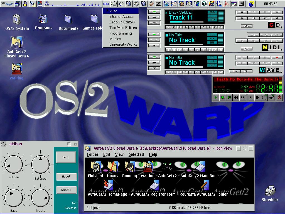Image resolution: width=285 pixels, height=214 pixels.
Task: Start recording in the WAVE player
Action: click(277, 57)
